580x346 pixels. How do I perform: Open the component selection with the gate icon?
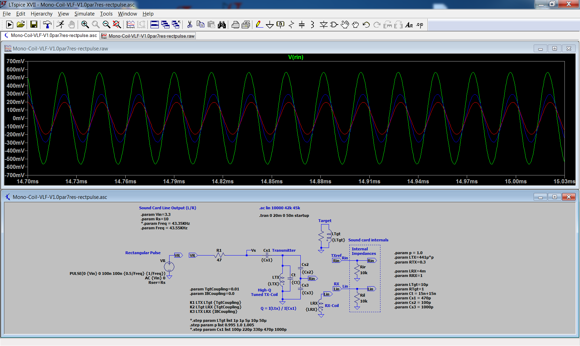point(333,25)
